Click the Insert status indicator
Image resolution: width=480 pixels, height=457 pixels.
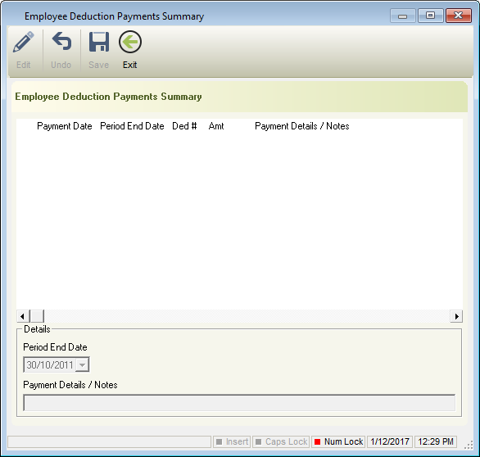pos(232,441)
